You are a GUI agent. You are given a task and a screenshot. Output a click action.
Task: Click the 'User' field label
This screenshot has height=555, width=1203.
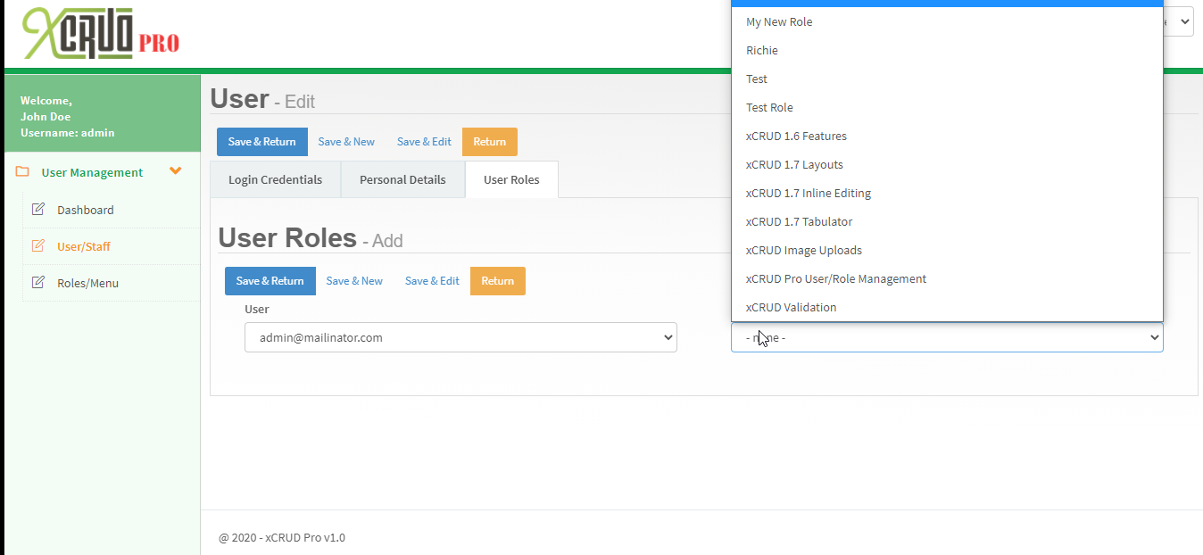257,309
